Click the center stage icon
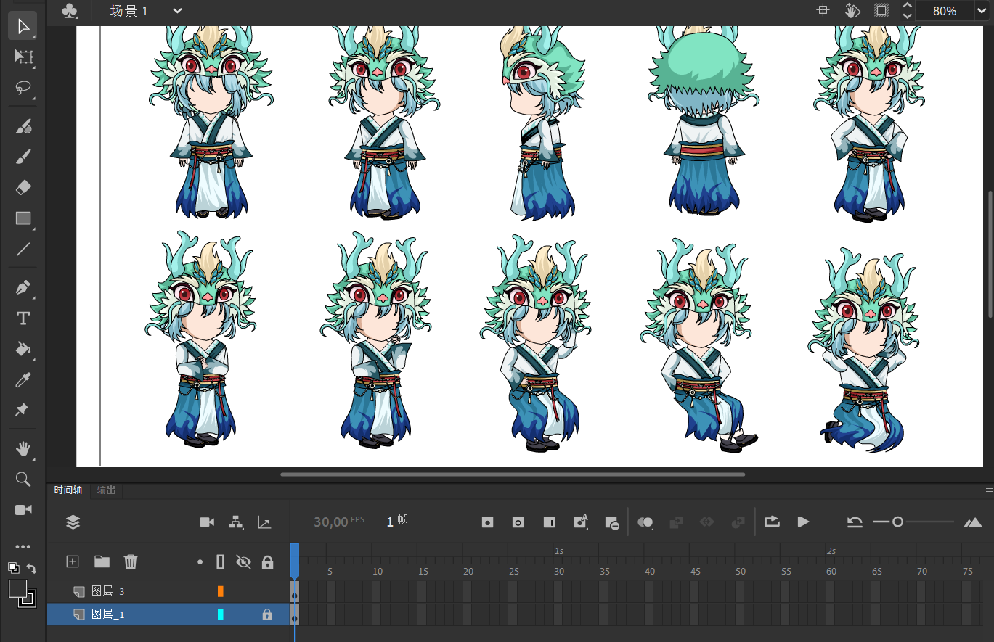 coord(823,10)
